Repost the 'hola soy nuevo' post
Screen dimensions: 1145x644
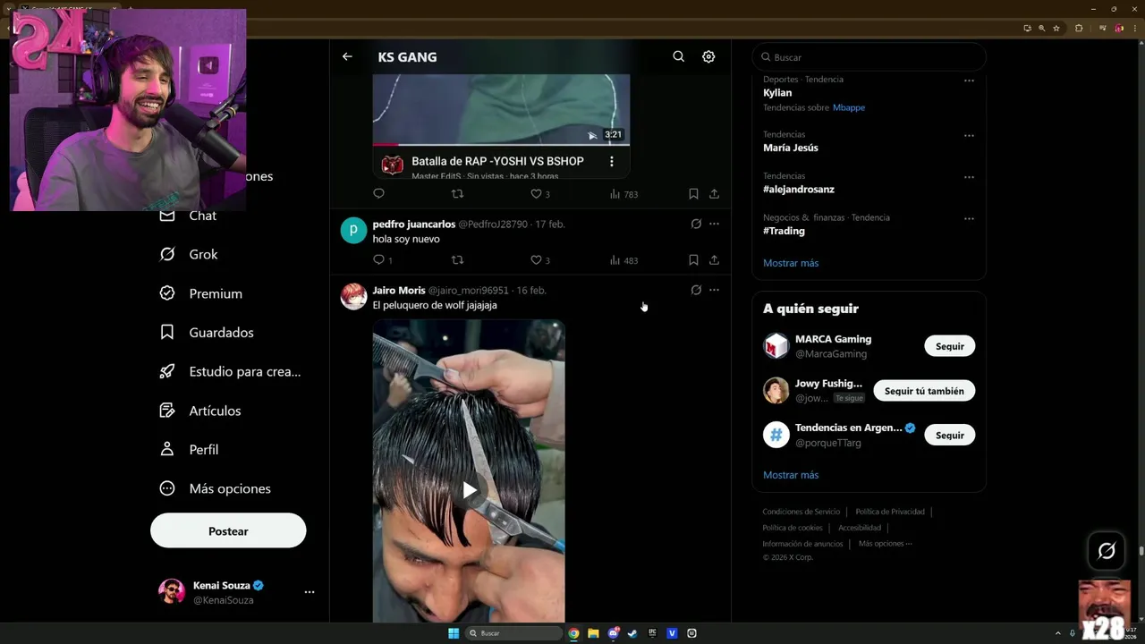[x=457, y=259]
